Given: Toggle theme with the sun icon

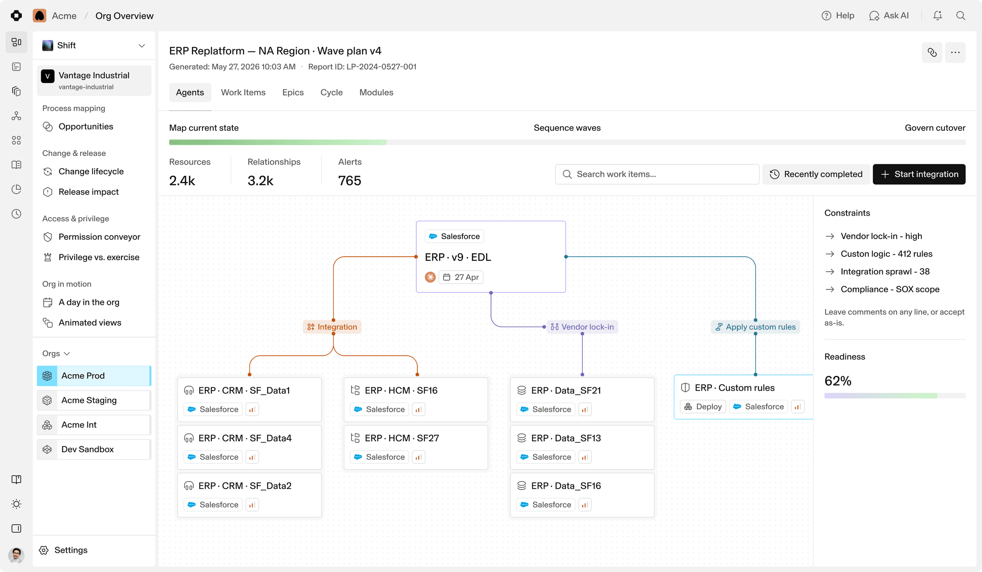Looking at the screenshot, I should 16,504.
